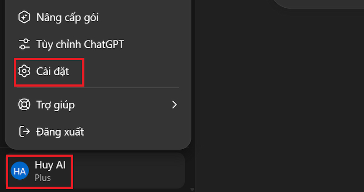Choose the Trợ giúp help menu label
The width and height of the screenshot is (364, 192).
click(56, 105)
